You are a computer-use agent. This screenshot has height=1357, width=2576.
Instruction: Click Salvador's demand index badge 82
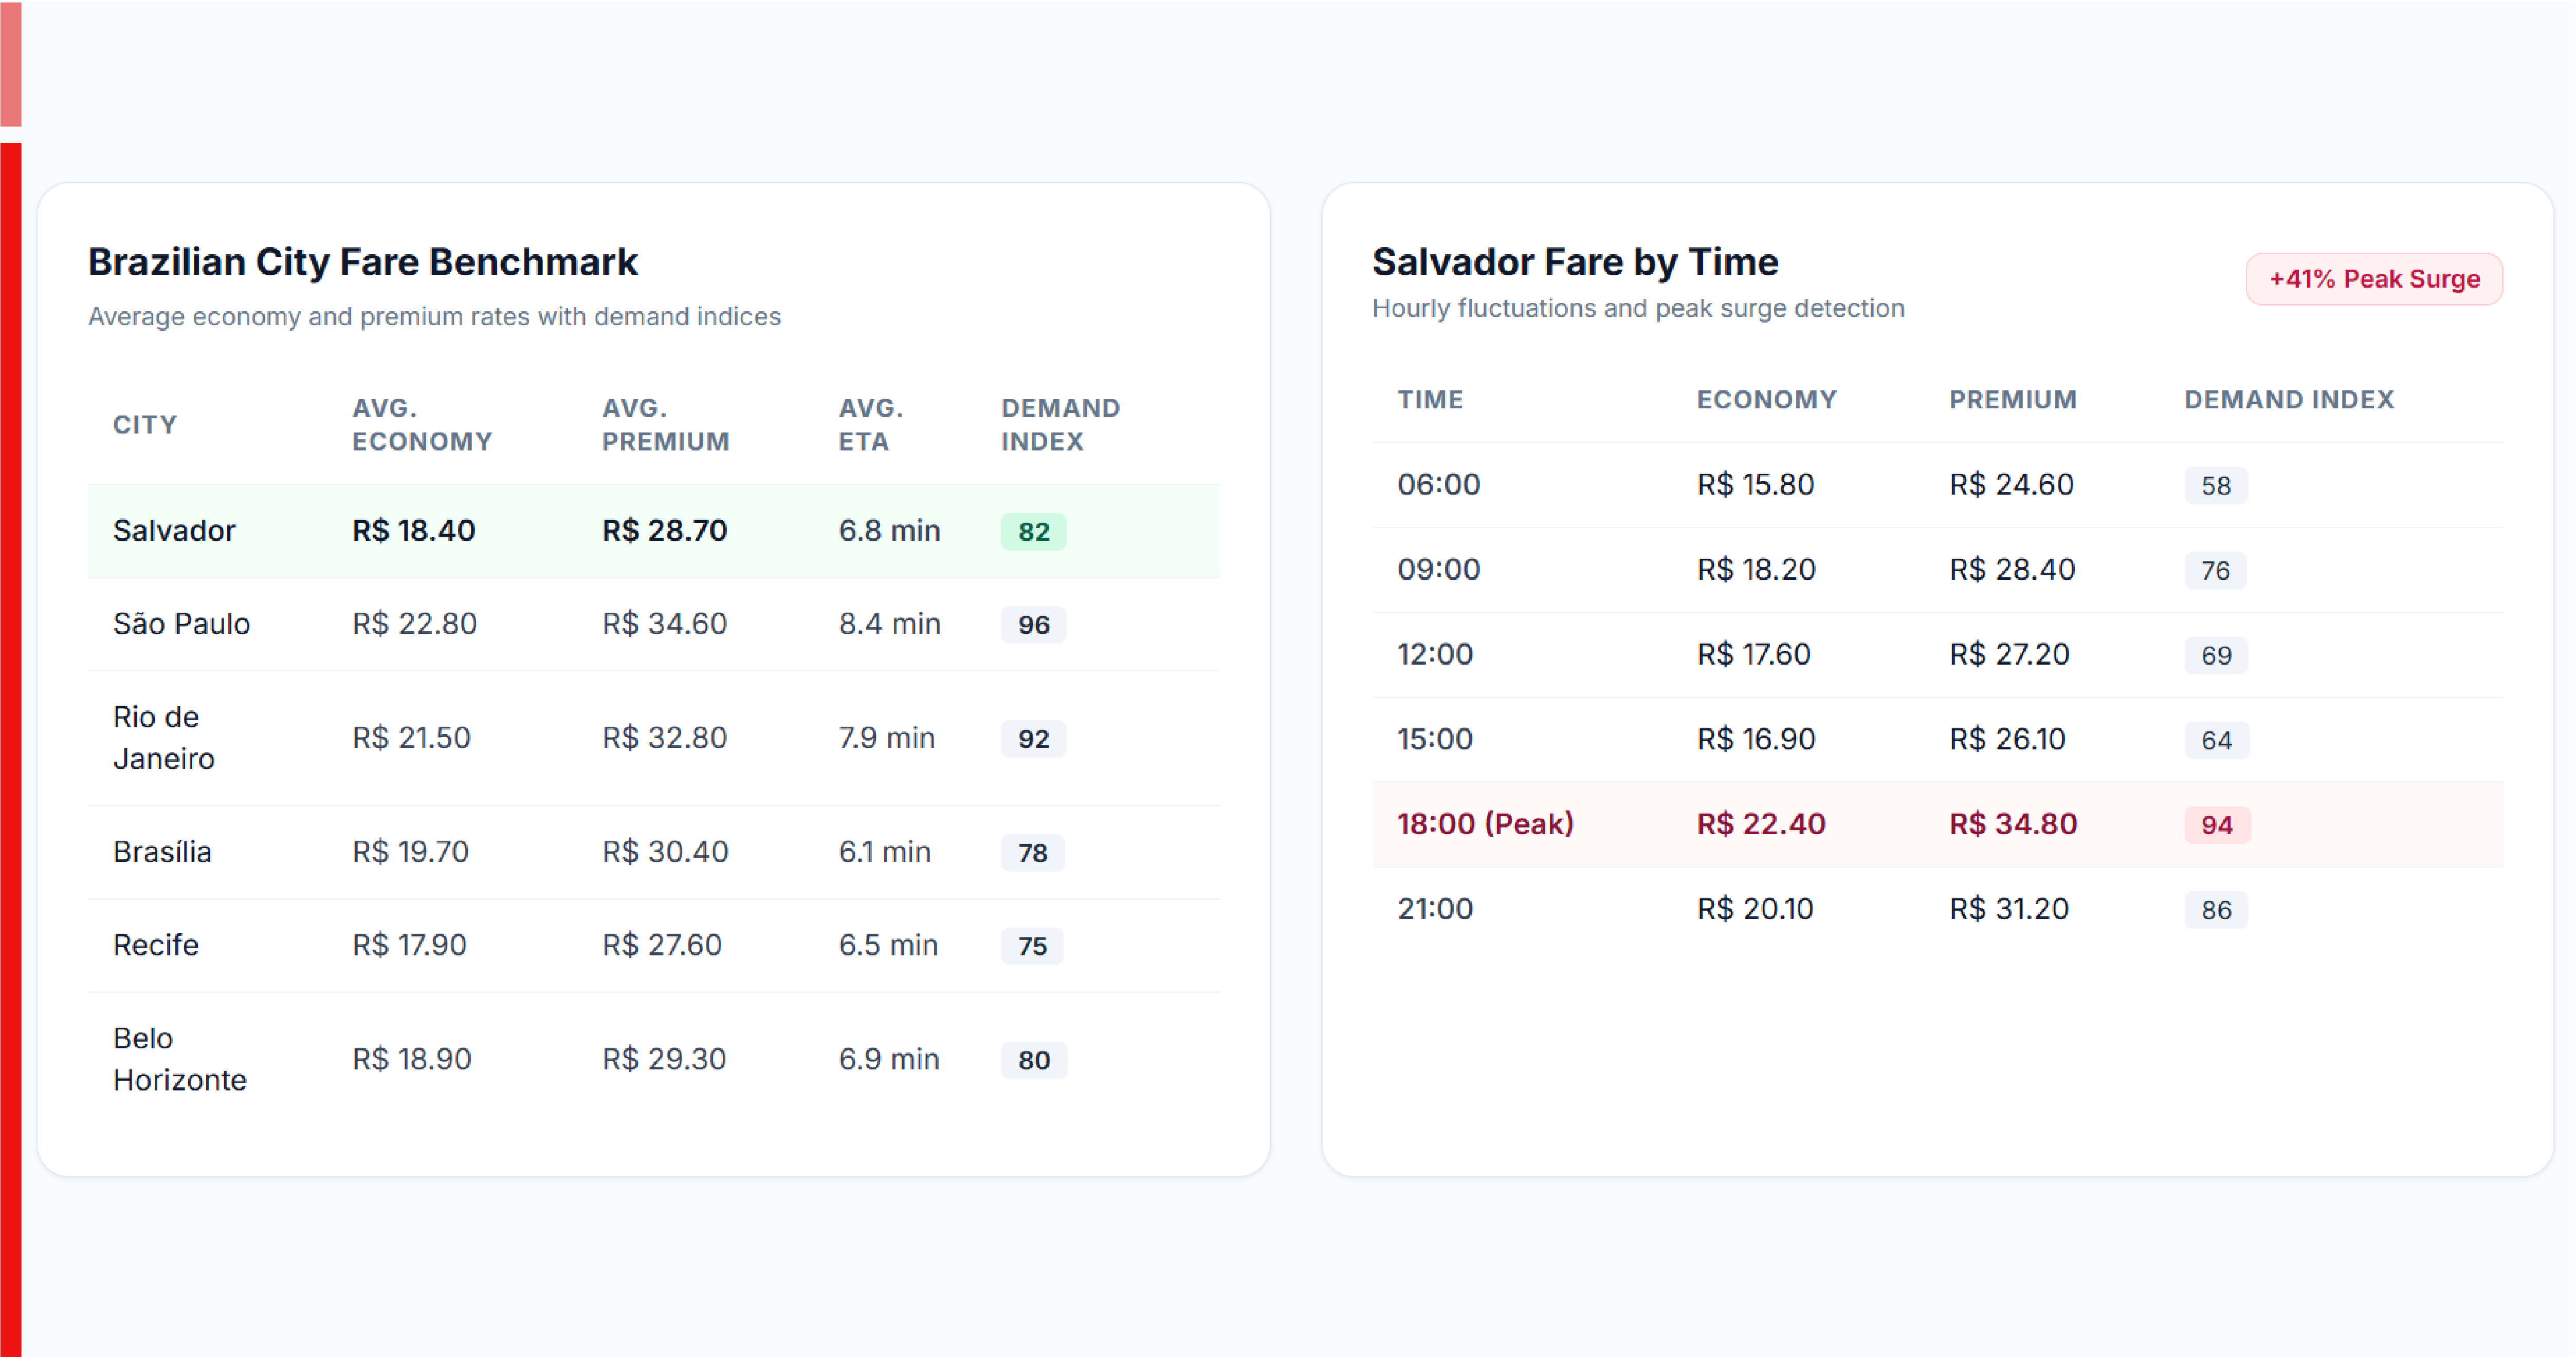point(1033,532)
